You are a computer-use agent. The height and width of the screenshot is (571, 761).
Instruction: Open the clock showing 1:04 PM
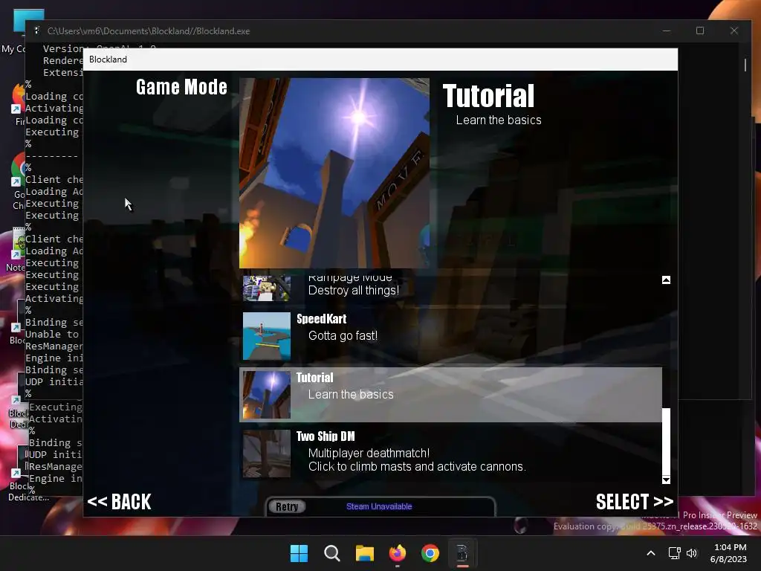point(728,553)
